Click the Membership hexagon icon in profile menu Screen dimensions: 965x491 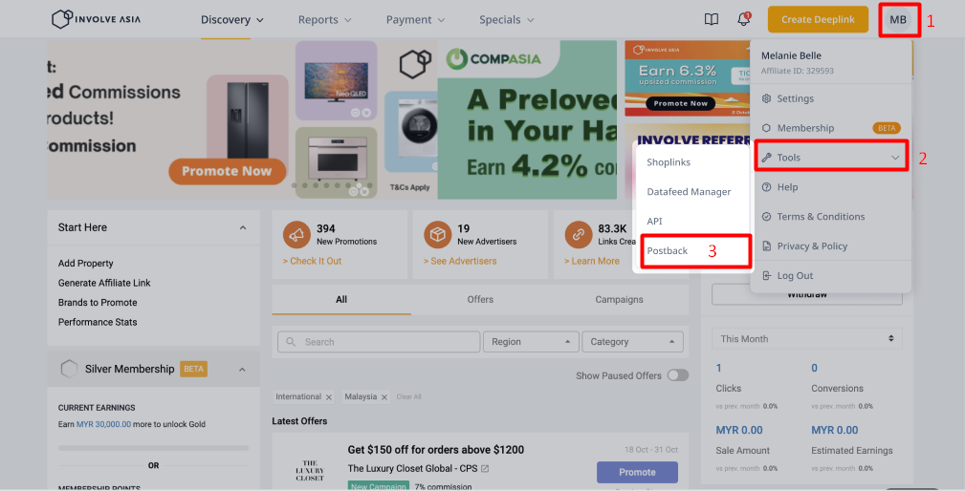[x=766, y=128]
